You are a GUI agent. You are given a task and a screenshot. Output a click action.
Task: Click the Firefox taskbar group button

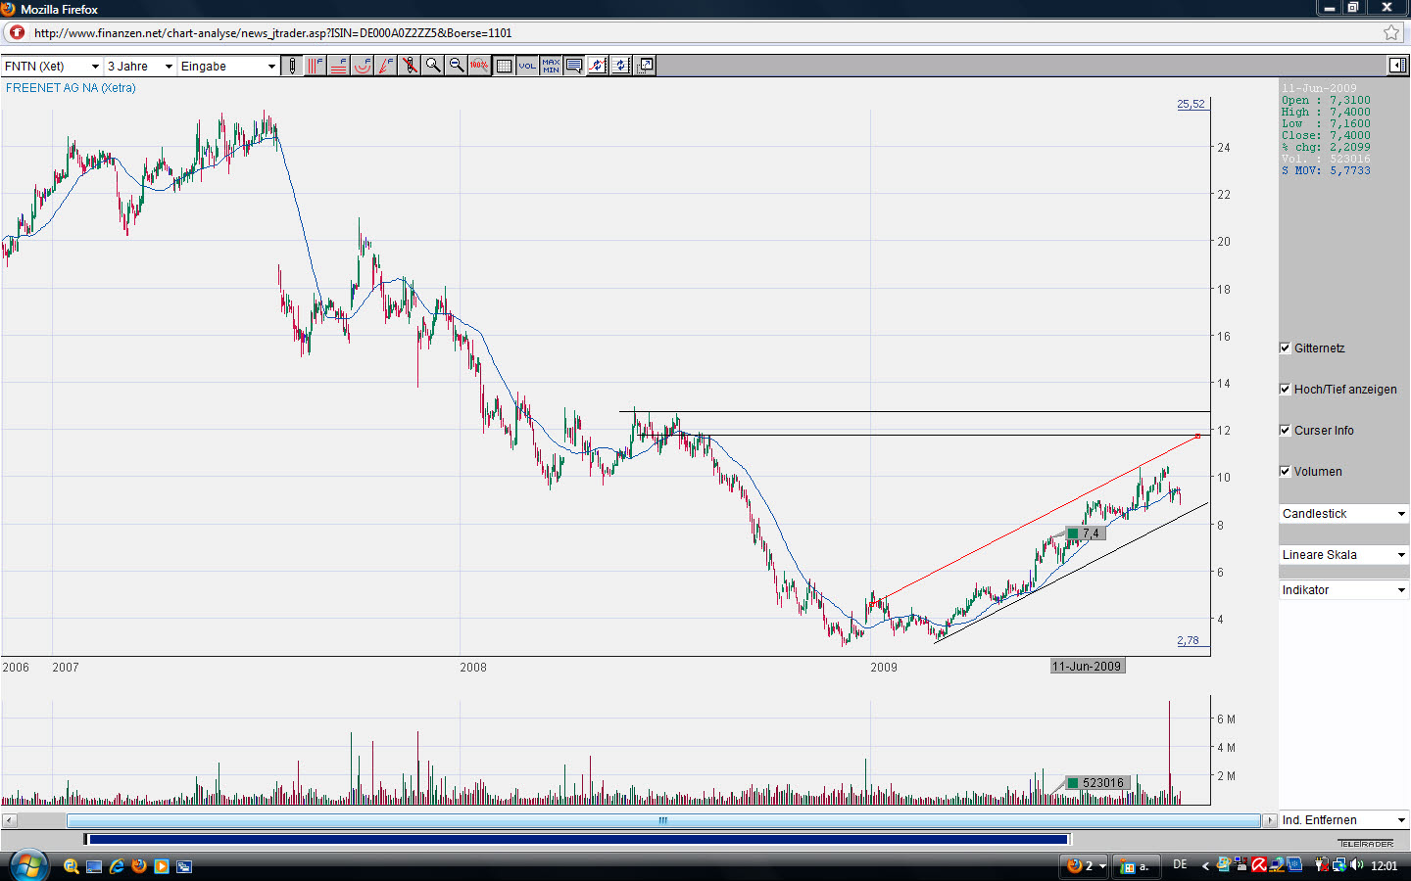click(x=1085, y=865)
